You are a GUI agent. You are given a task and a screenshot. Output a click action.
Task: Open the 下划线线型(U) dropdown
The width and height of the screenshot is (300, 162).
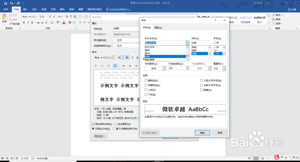coord(187,68)
